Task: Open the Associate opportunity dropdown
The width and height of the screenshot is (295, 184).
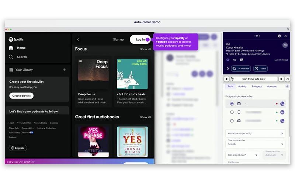Action: click(255, 133)
